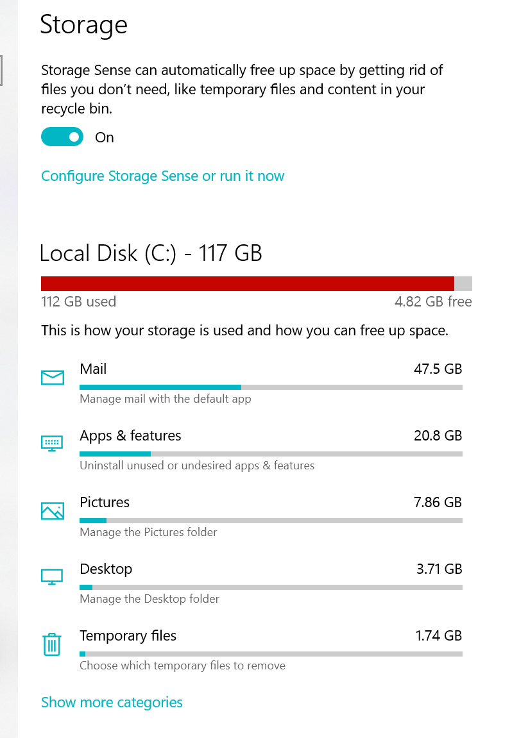Click the Mail usage progress bar

pos(271,387)
